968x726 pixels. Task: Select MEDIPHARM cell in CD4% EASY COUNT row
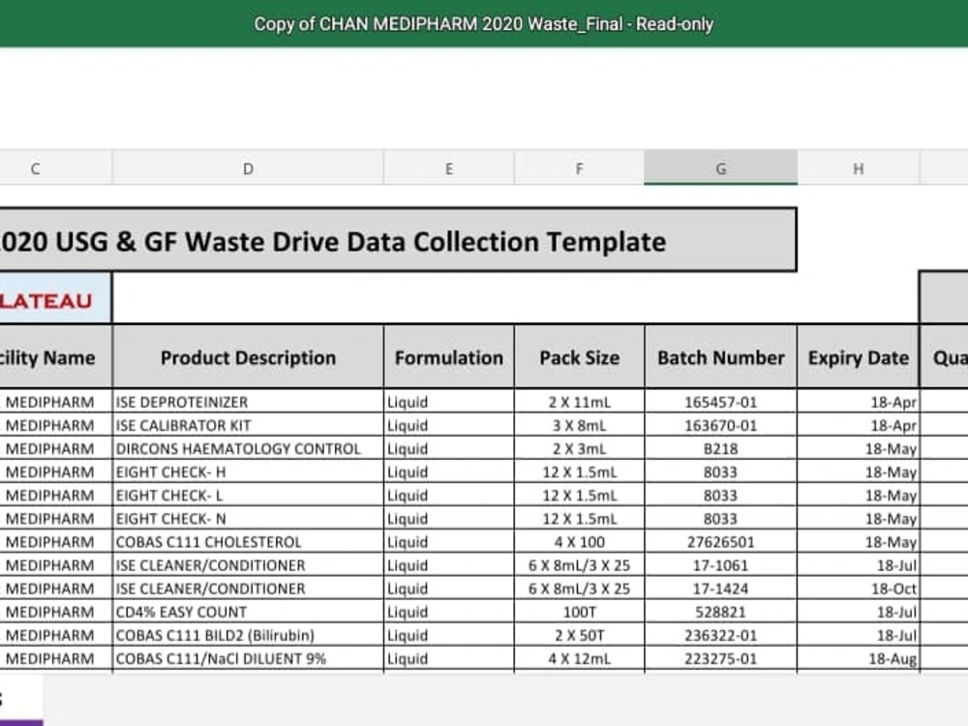pyautogui.click(x=55, y=612)
